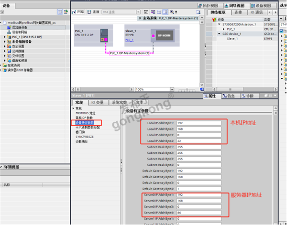Expand the 语言和资源 tree node
The height and width of the screenshot is (225, 287).
pos(5,61)
